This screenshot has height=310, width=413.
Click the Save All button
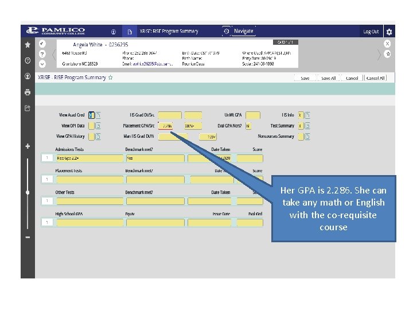coord(329,78)
